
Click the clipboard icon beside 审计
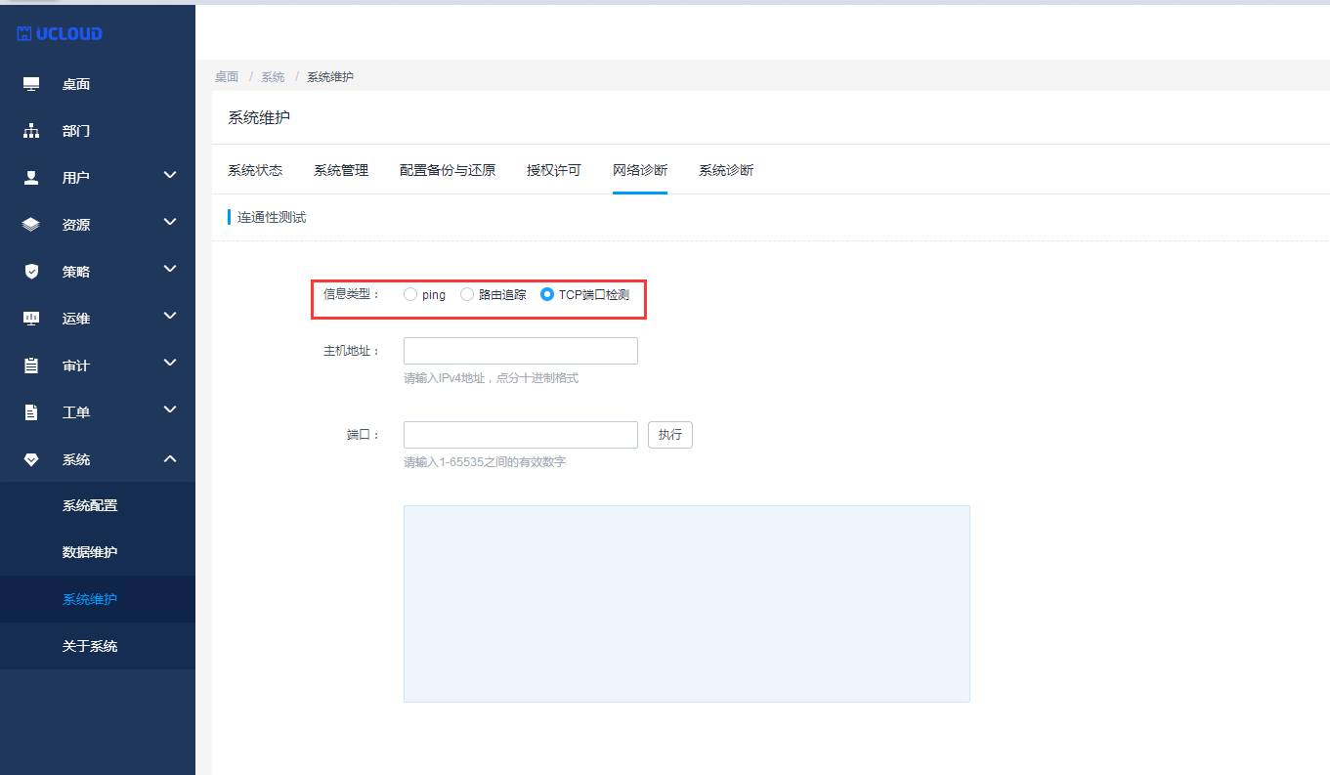coord(31,366)
